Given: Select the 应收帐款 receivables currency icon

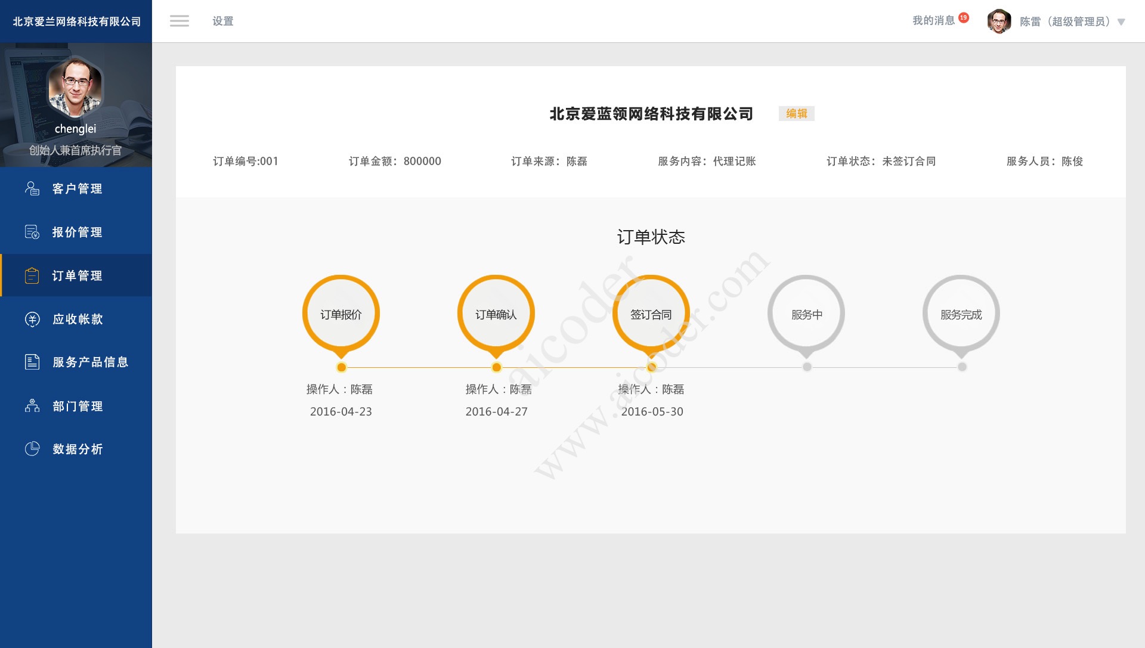Looking at the screenshot, I should point(32,319).
